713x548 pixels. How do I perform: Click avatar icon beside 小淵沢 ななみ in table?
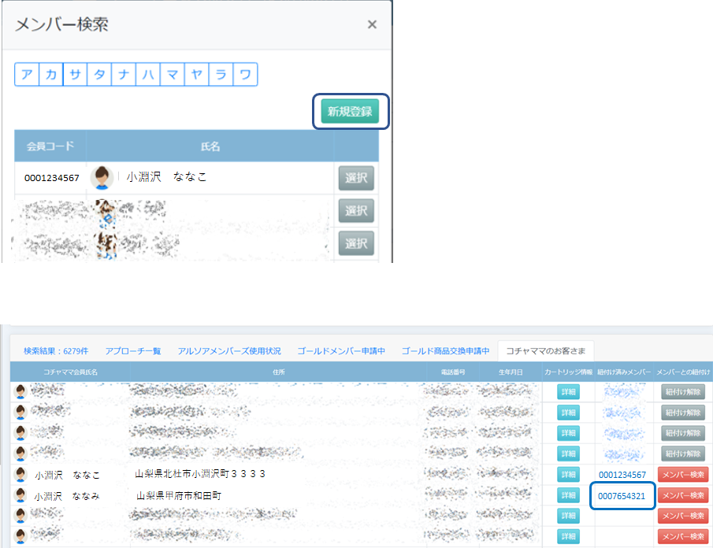[20, 496]
